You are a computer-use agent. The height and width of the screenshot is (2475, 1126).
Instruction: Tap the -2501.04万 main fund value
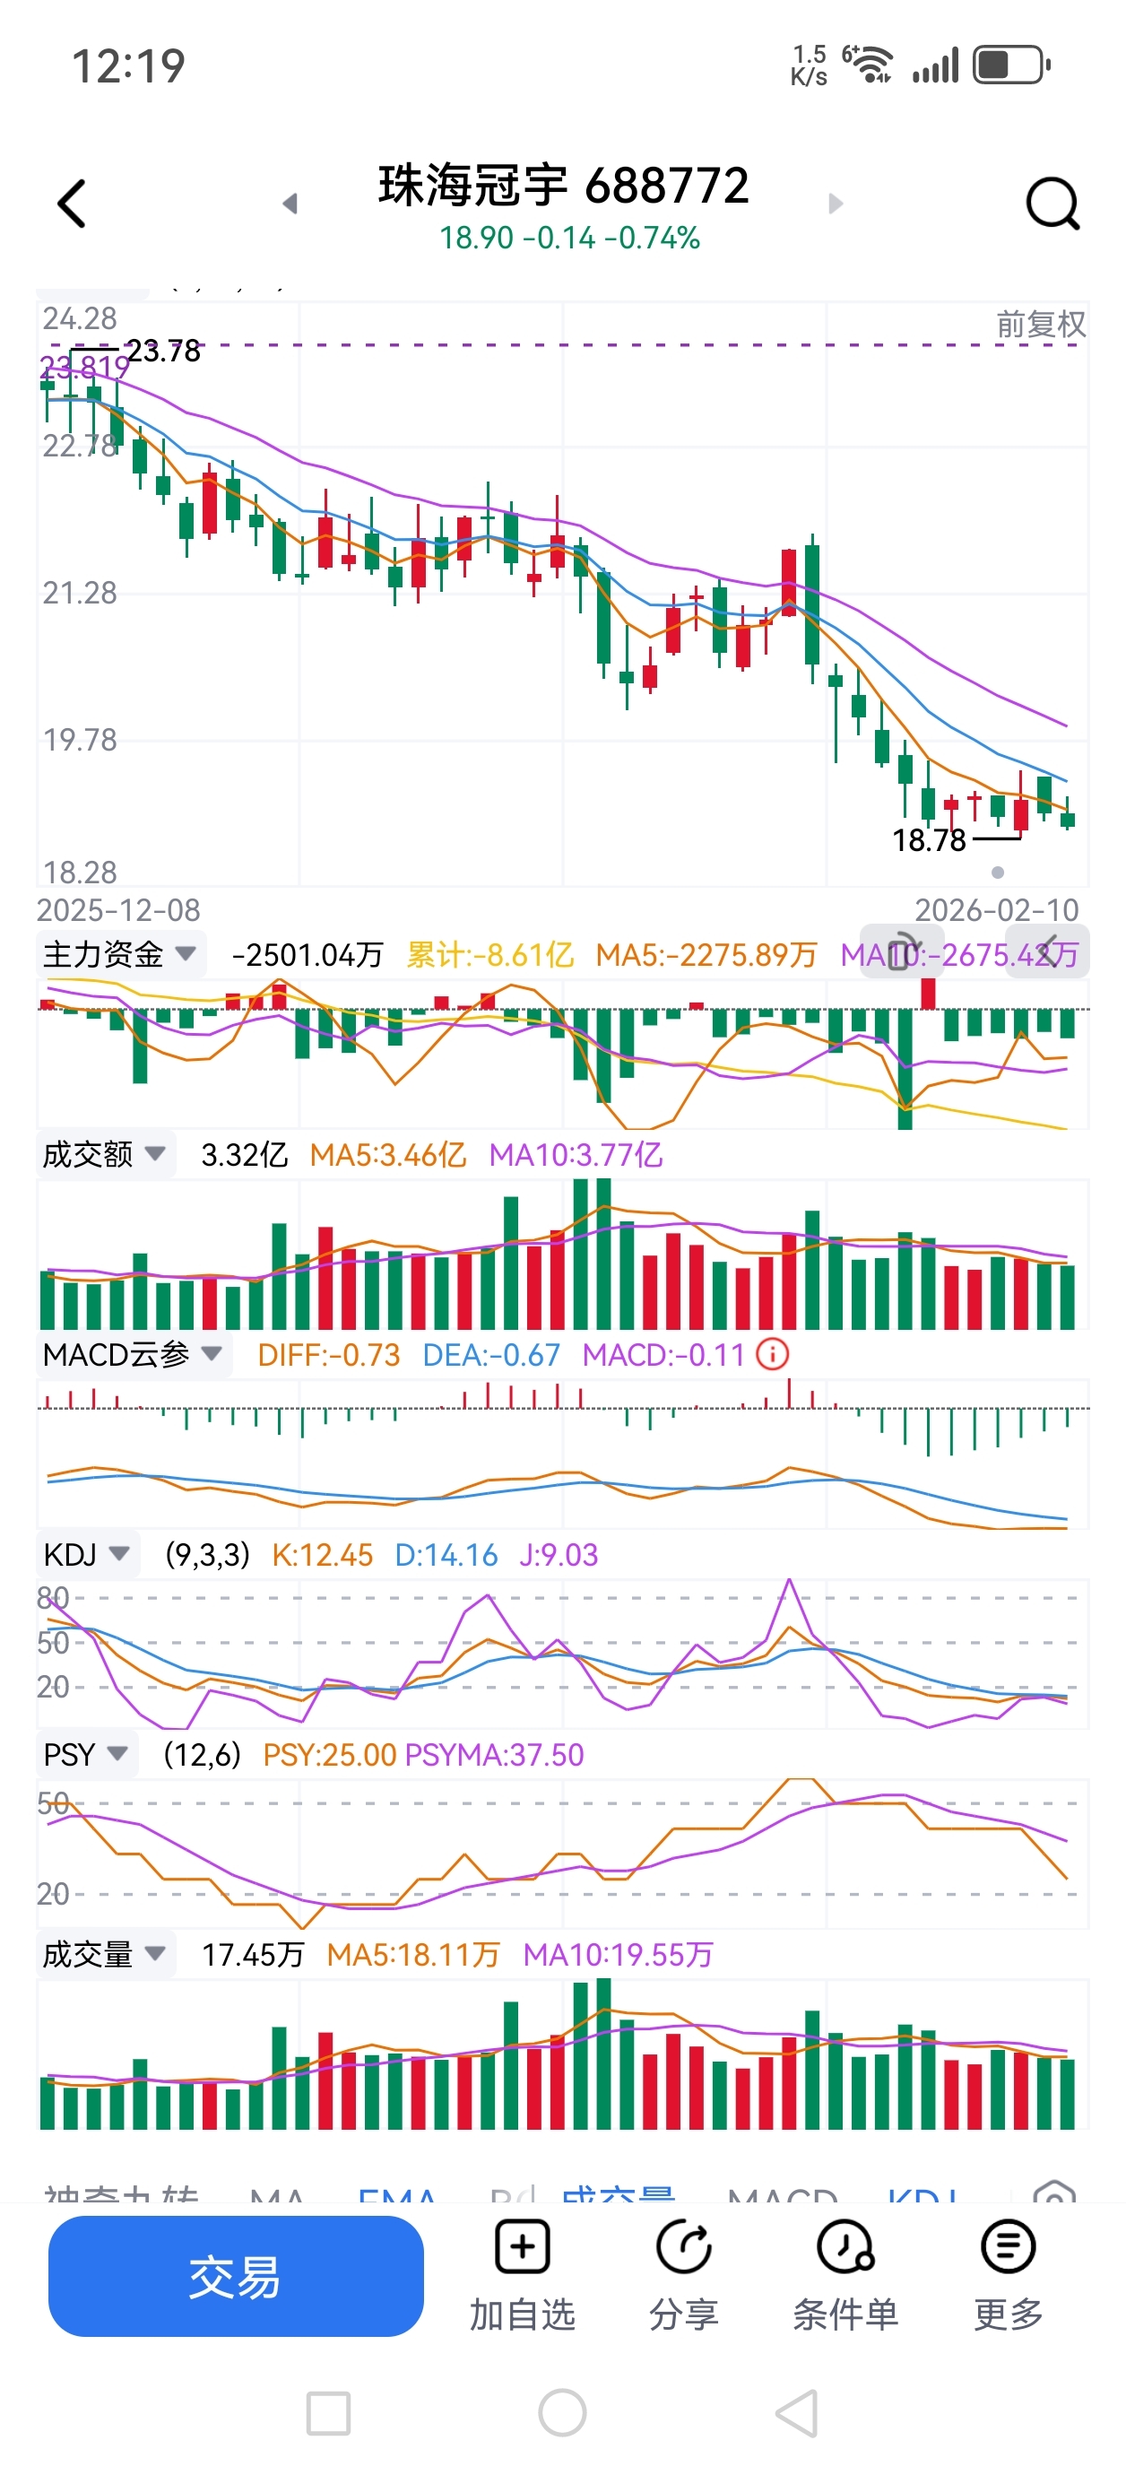tap(307, 955)
